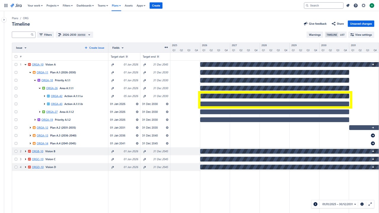Screen dimensions: 379x213
Task: Check the box for Vision D row
Action: (x=16, y=167)
